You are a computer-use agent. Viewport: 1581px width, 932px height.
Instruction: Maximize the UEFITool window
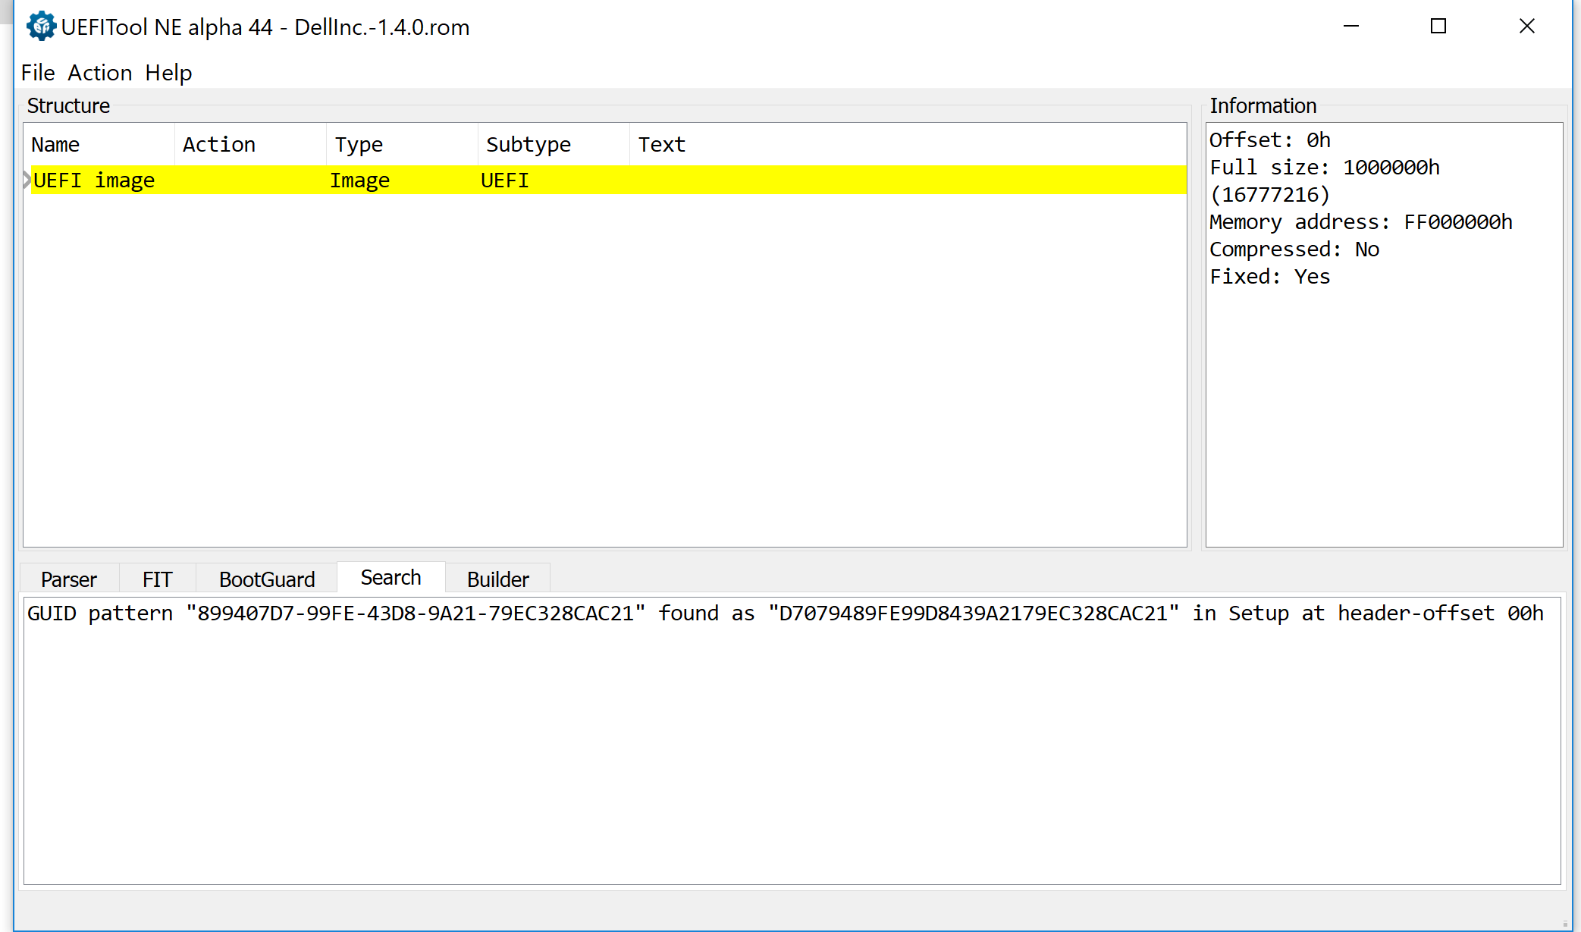(x=1438, y=27)
